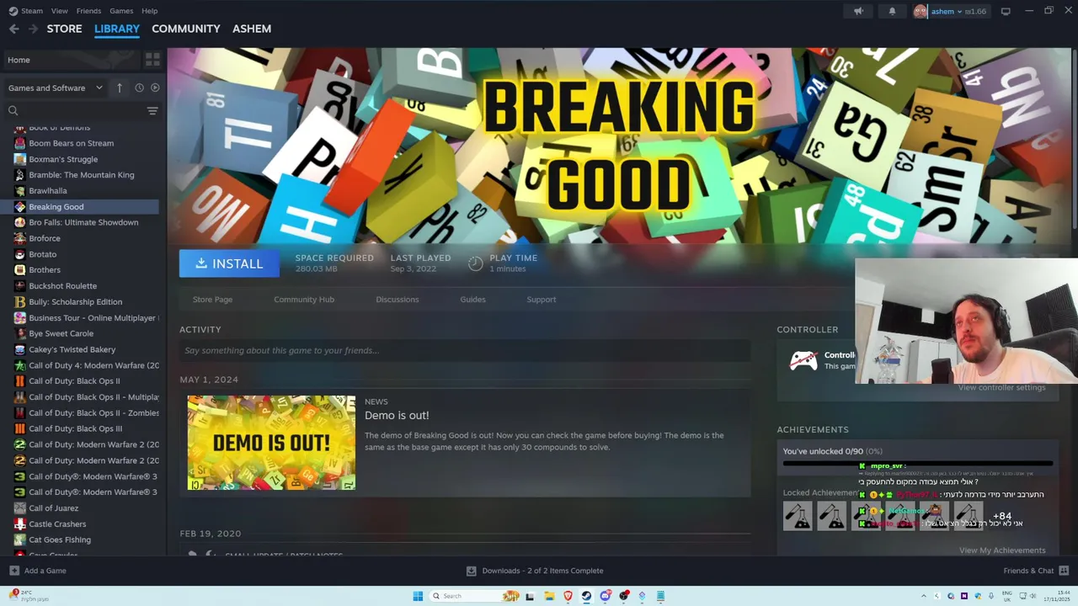Open the Downloads manager icon
The image size is (1078, 606).
point(472,571)
